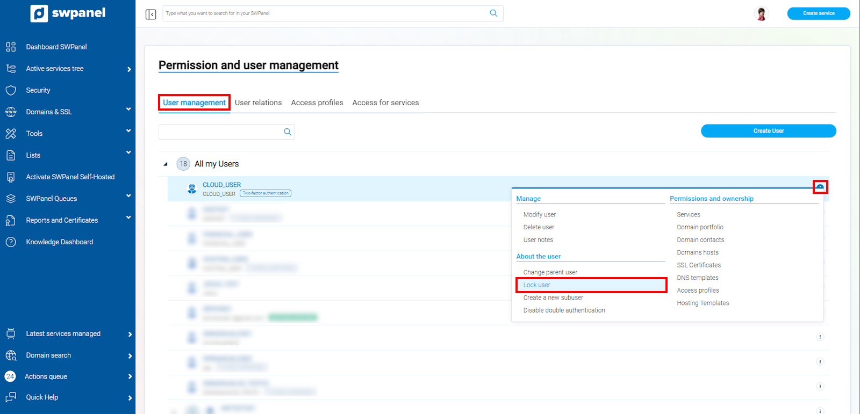This screenshot has width=860, height=414.
Task: Click the sidebar collapse panel icon
Action: (150, 14)
